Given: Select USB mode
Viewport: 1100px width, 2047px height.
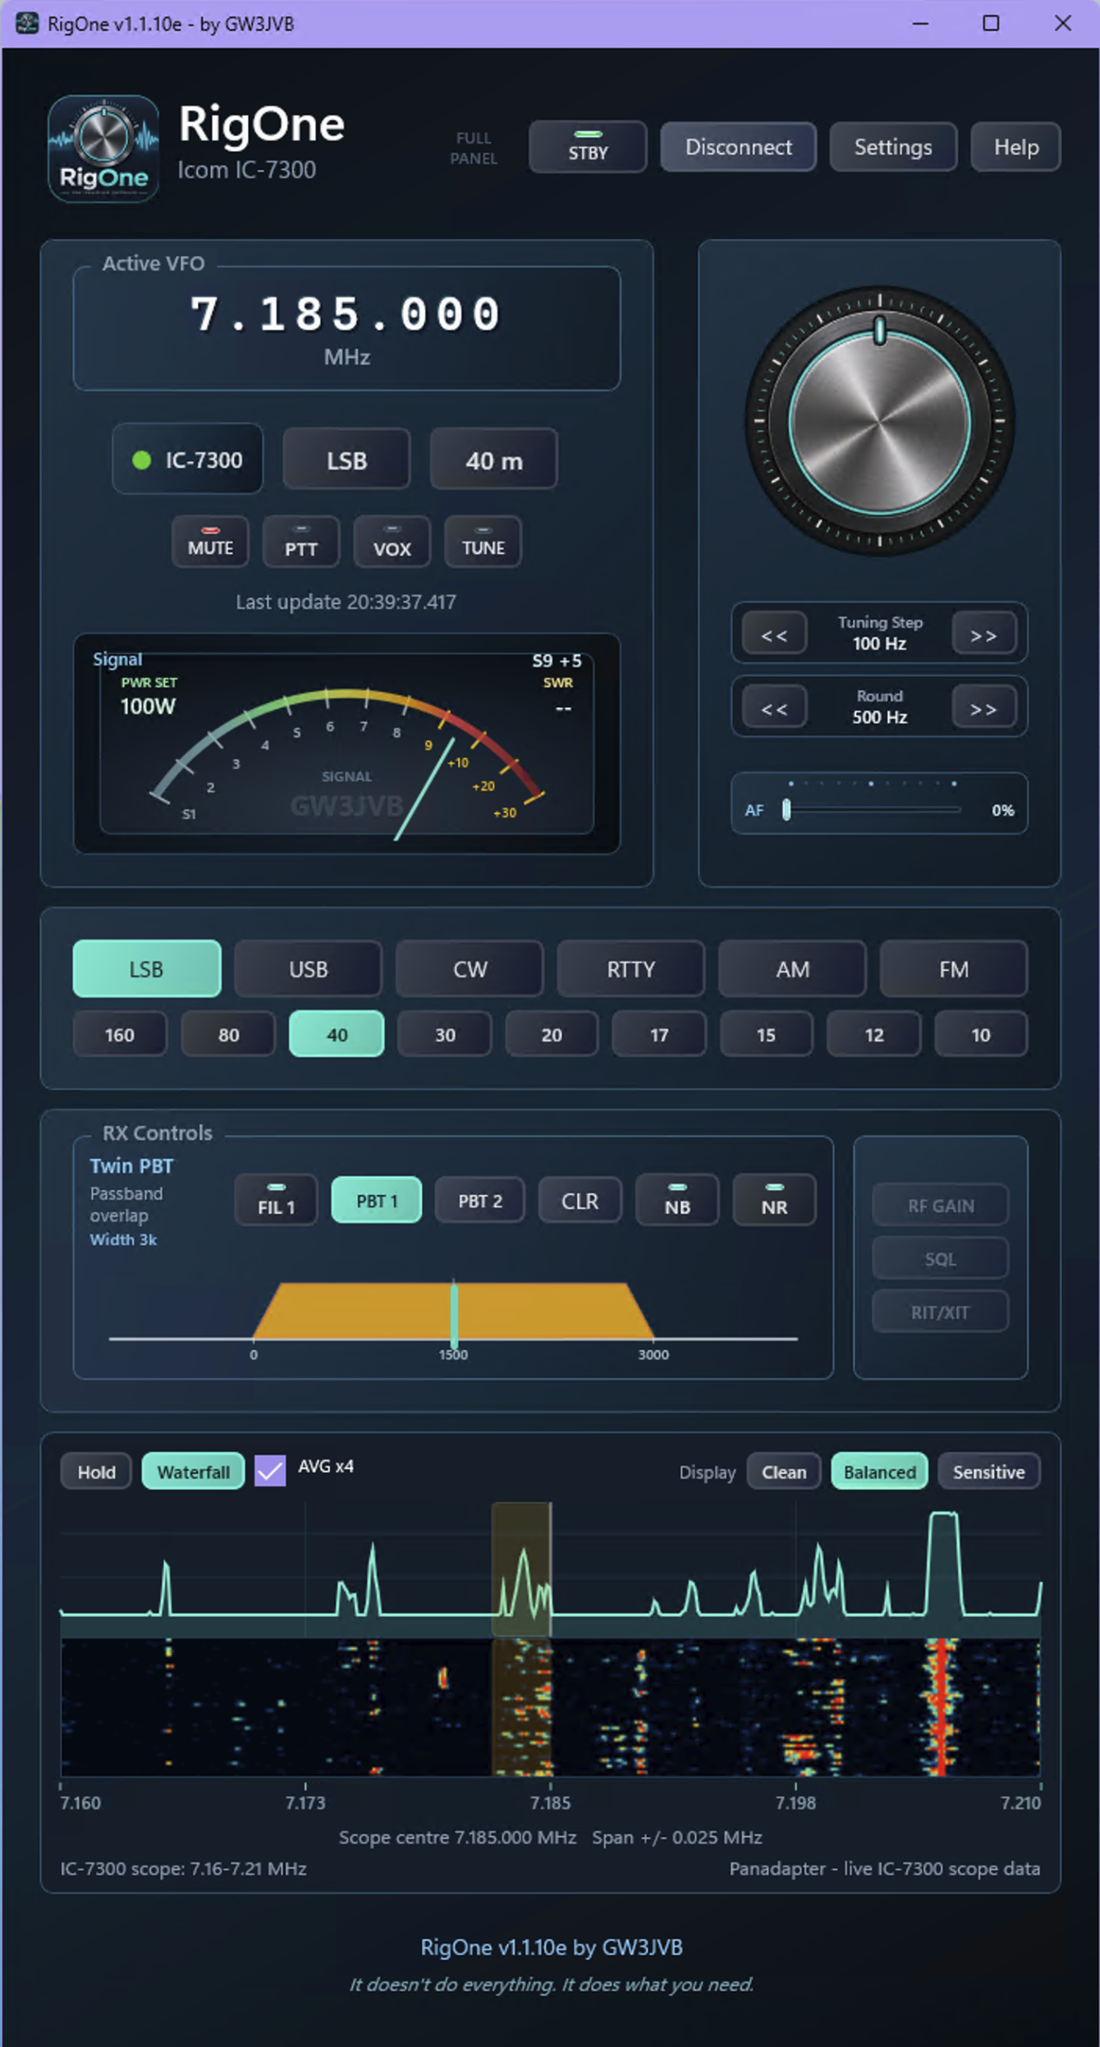Looking at the screenshot, I should (x=308, y=969).
